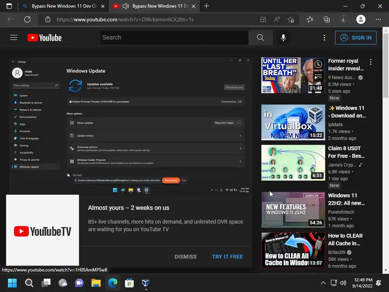Open How to CLEAR All Cache thumbnail
Viewport: 389px width, 292px height.
point(293,250)
